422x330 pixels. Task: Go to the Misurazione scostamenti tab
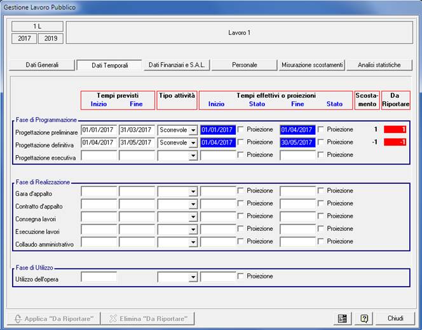click(312, 65)
